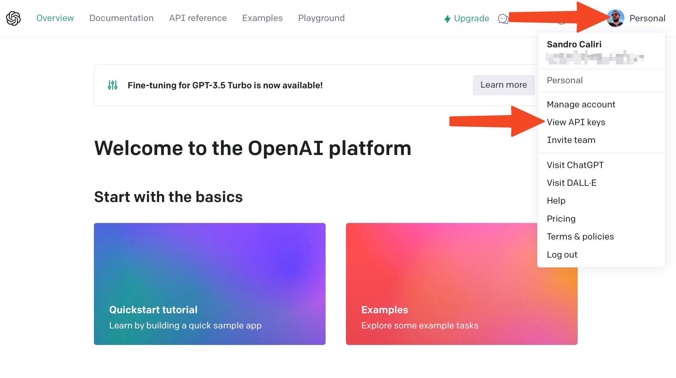Viewport: 676px width, 378px height.
Task: Click the lightning bolt Upgrade icon
Action: point(447,19)
